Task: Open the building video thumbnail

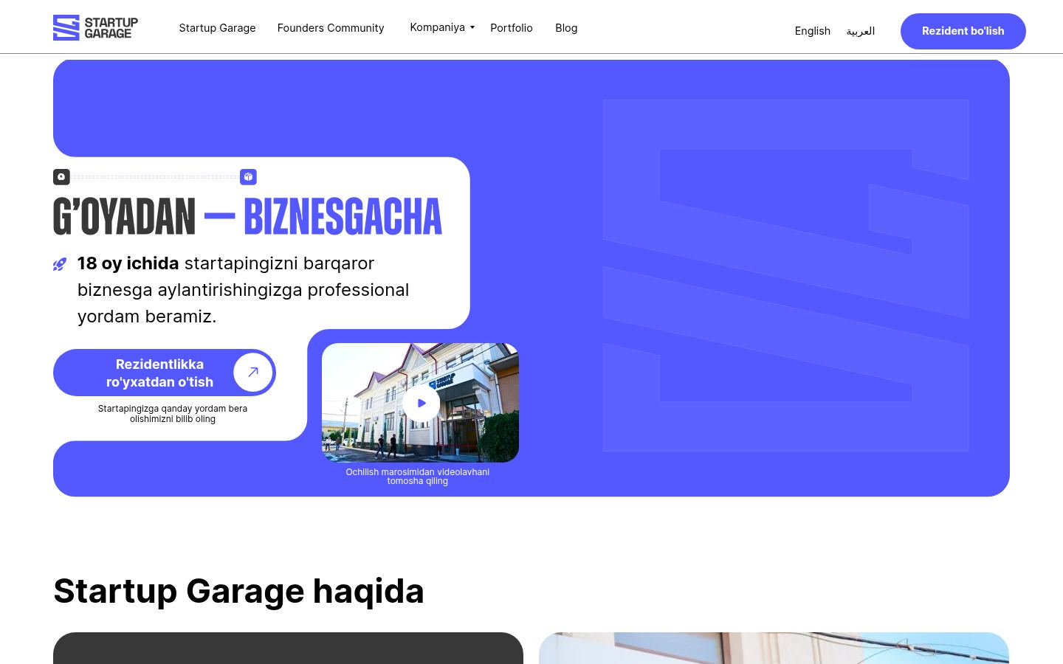Action: click(420, 403)
